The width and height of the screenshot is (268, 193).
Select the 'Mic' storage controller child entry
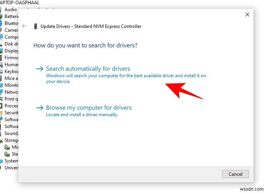point(15,147)
